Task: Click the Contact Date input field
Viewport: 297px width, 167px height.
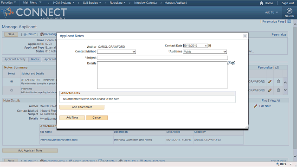Action: [195, 45]
